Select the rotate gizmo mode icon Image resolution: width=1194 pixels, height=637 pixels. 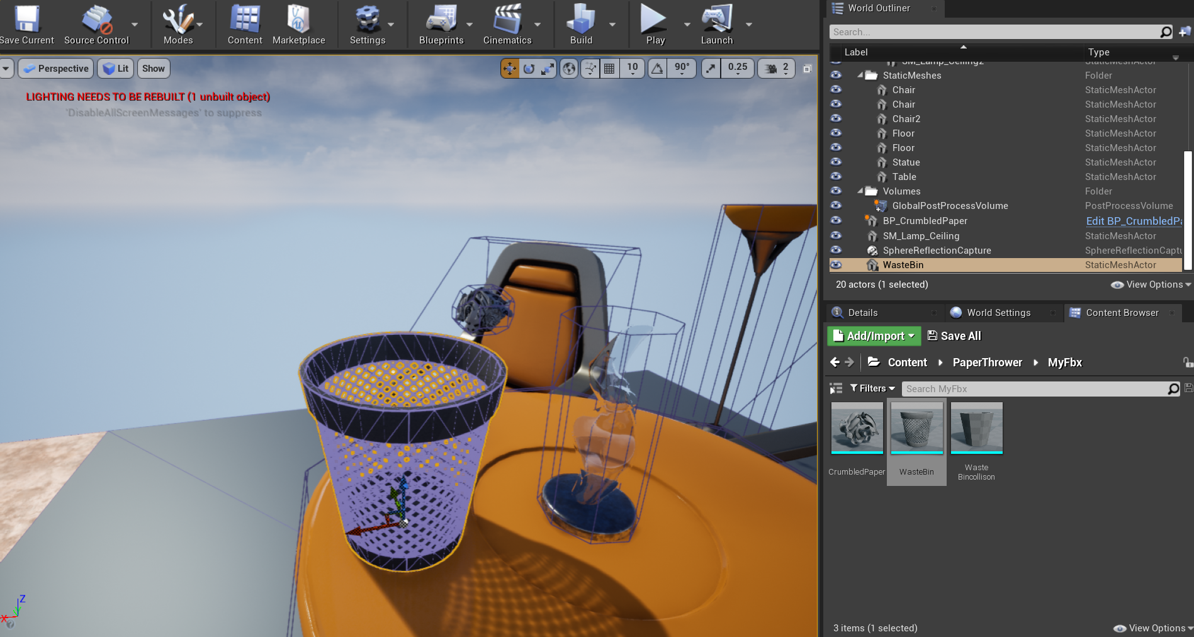click(x=529, y=69)
